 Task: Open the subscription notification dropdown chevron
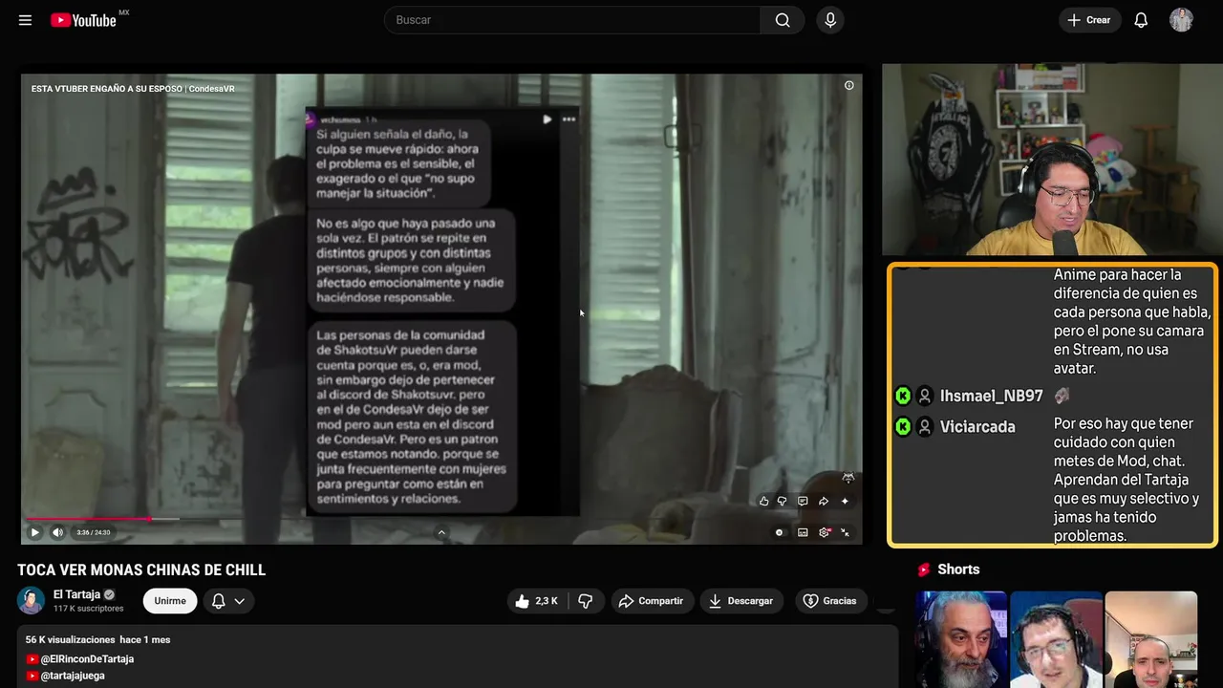240,601
